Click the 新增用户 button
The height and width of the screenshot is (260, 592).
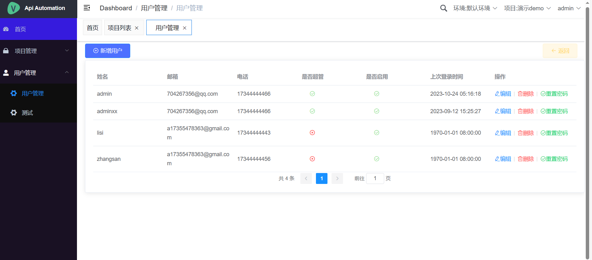click(x=107, y=51)
